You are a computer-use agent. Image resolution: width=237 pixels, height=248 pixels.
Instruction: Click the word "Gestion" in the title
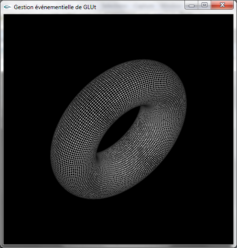pyautogui.click(x=23, y=7)
